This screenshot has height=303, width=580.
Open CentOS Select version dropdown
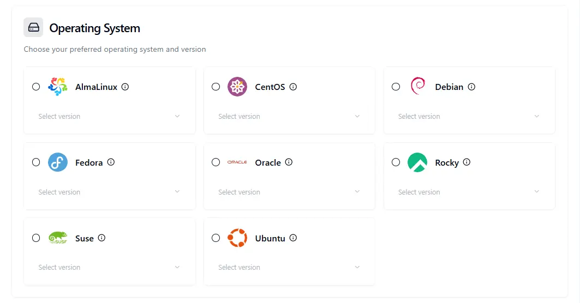click(289, 117)
